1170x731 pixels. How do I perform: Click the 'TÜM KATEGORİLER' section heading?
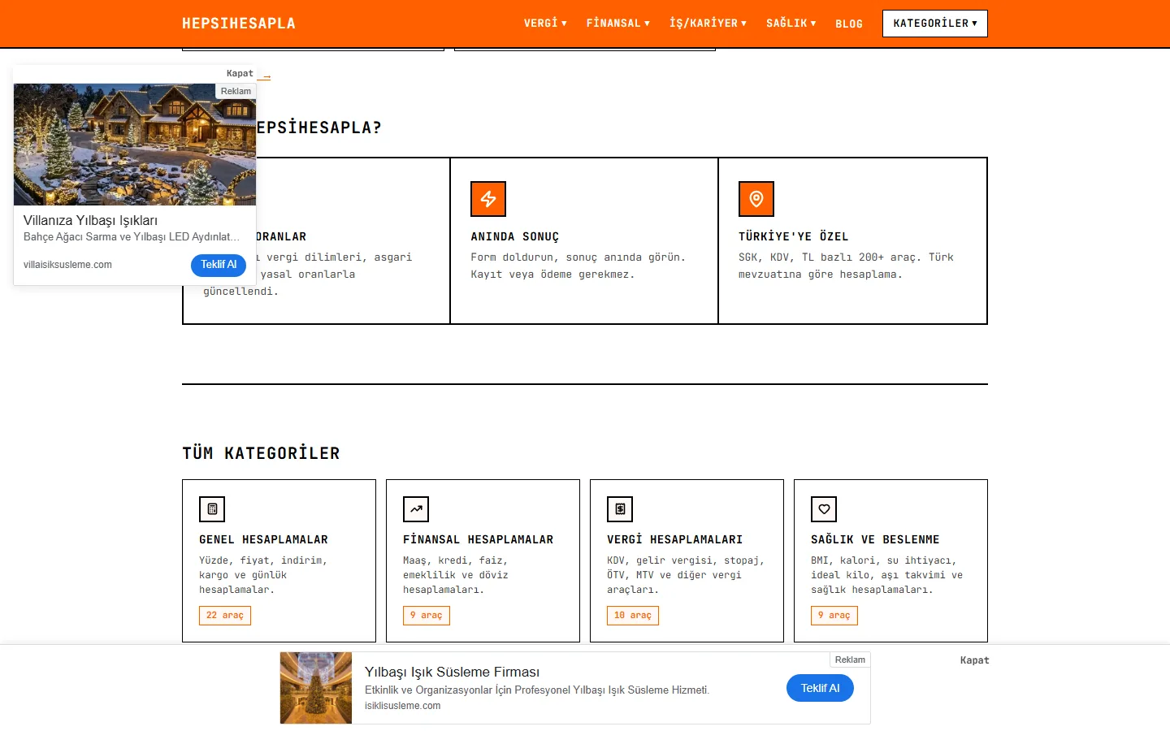[261, 453]
